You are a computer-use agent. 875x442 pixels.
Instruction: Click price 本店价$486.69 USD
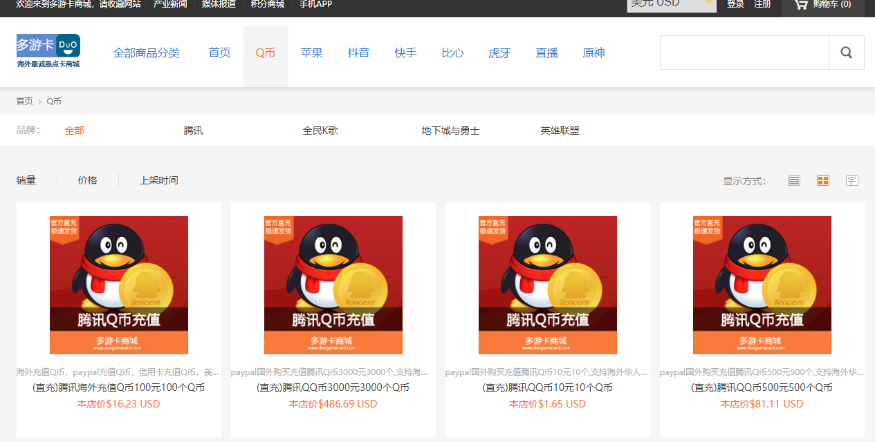point(333,404)
